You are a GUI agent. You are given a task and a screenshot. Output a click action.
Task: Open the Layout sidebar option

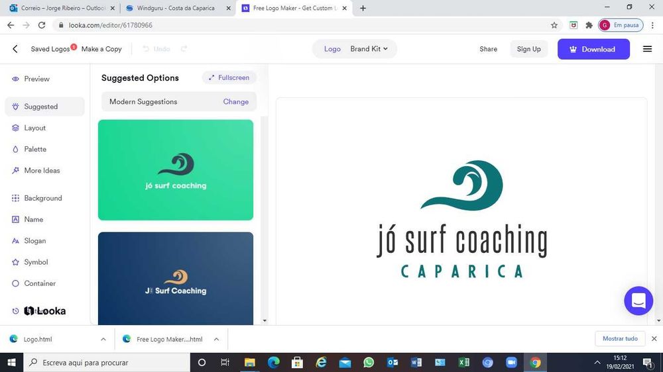click(29, 128)
